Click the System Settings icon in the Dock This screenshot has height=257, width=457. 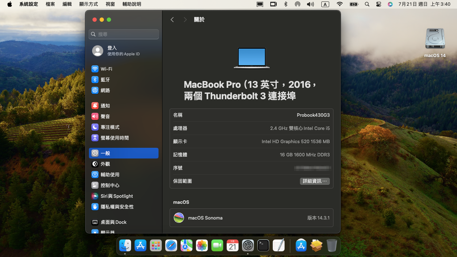(248, 245)
